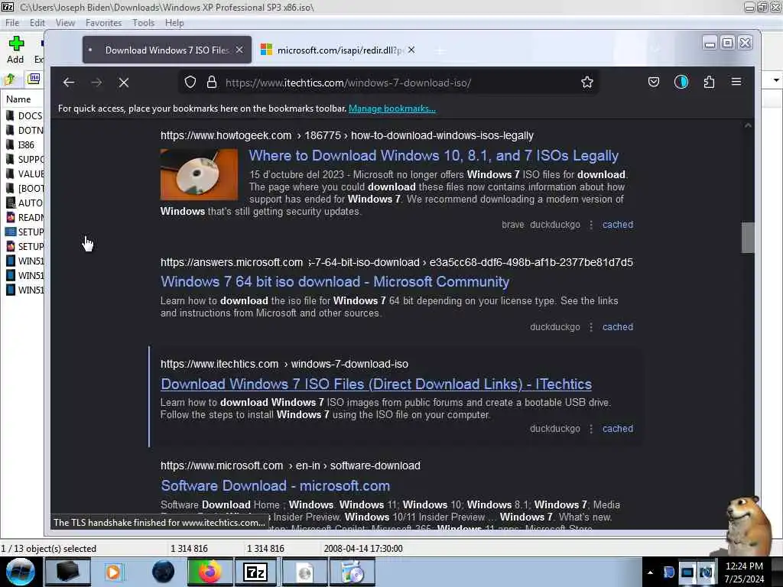This screenshot has height=587, width=783.
Task: Click the Name column header in 7-Zip
Action: point(18,99)
